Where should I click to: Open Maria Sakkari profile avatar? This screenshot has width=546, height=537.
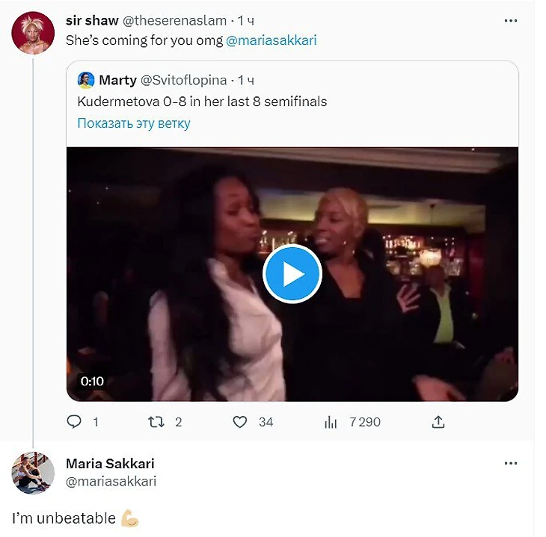(x=33, y=473)
